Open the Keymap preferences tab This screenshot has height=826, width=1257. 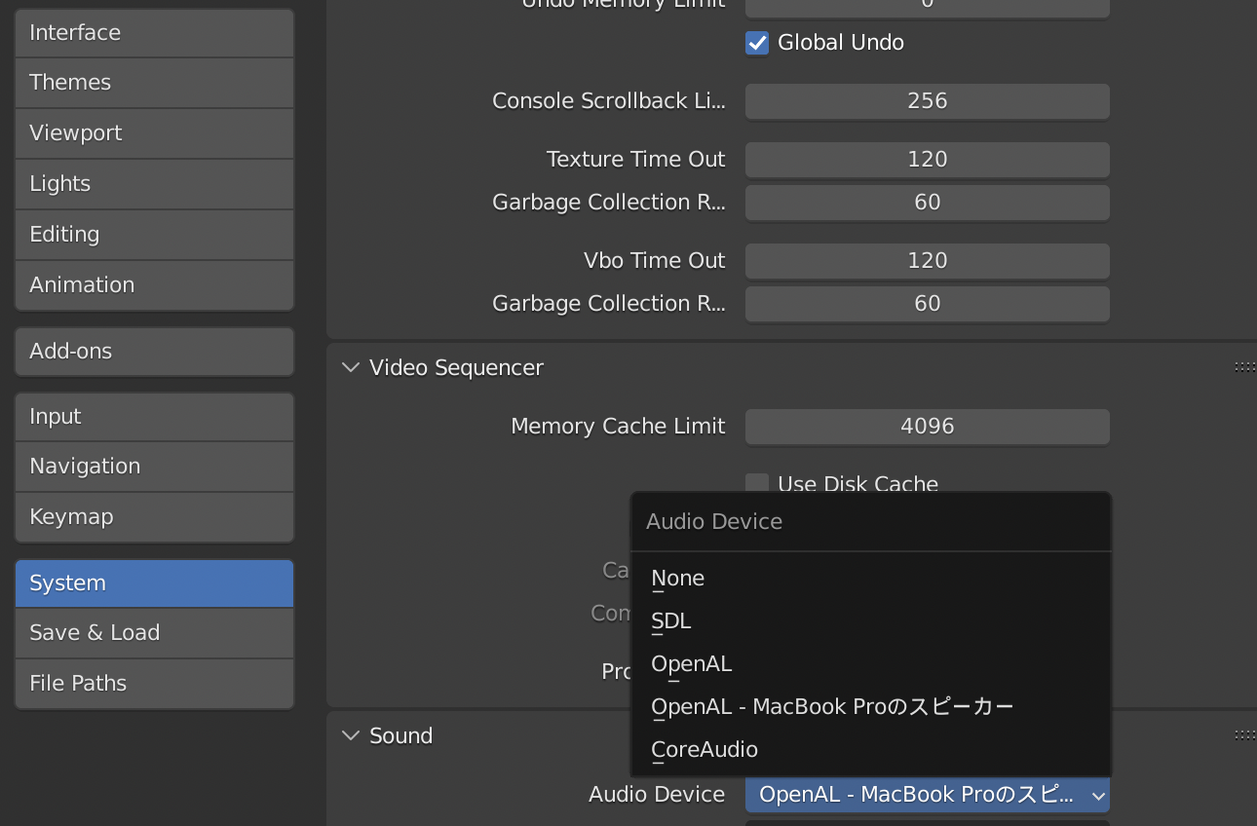tap(154, 517)
